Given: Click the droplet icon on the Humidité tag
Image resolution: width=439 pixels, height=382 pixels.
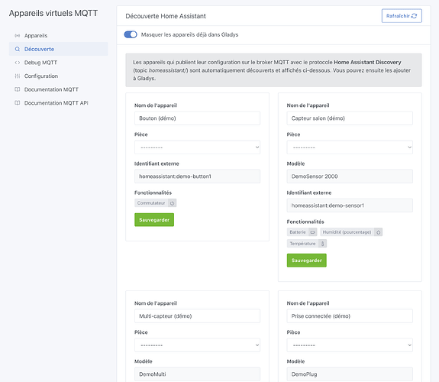Looking at the screenshot, I should point(378,232).
